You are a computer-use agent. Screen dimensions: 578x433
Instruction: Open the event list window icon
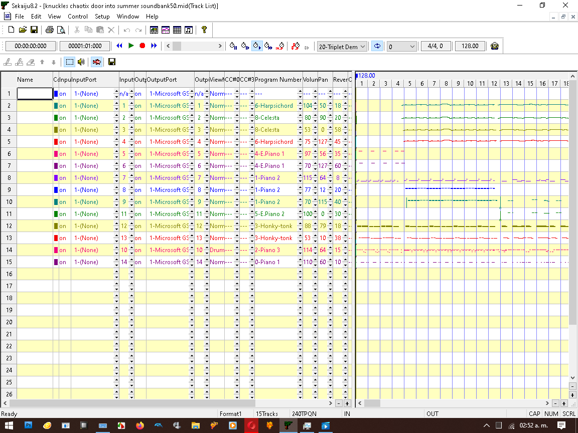(x=177, y=30)
